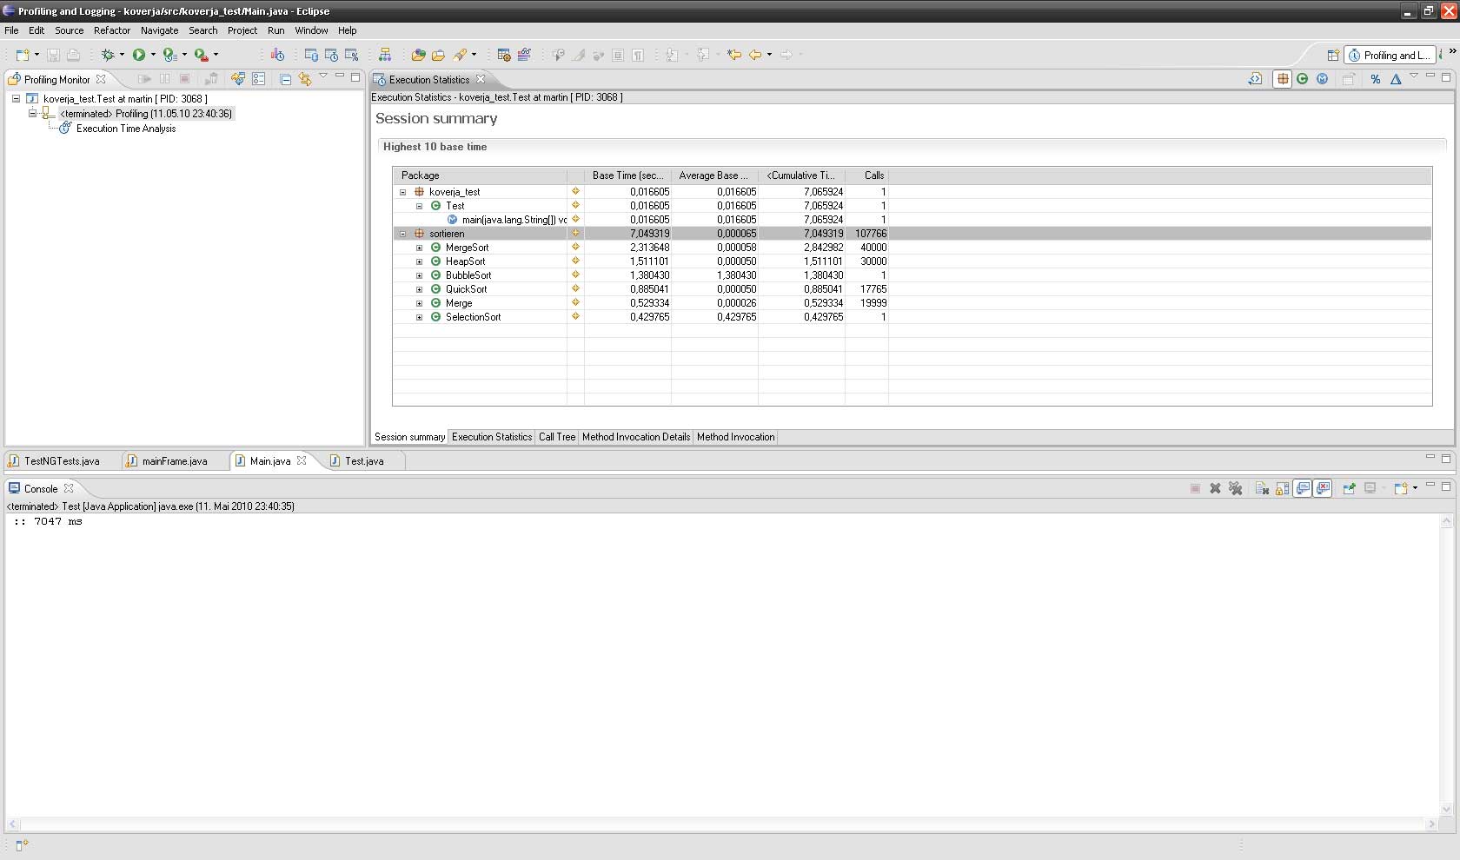Image resolution: width=1460 pixels, height=860 pixels.
Task: Toggle the Profiling Monitor layout selection icon
Action: 258,79
